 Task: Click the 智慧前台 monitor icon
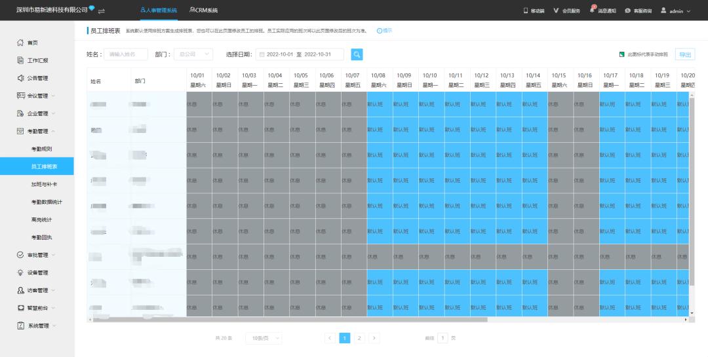[20, 308]
